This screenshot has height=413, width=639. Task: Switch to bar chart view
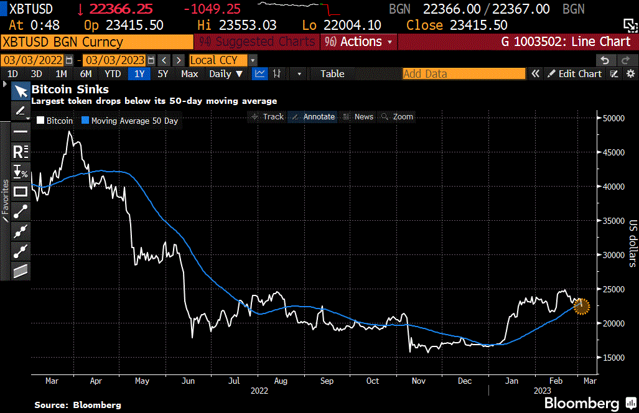click(277, 74)
